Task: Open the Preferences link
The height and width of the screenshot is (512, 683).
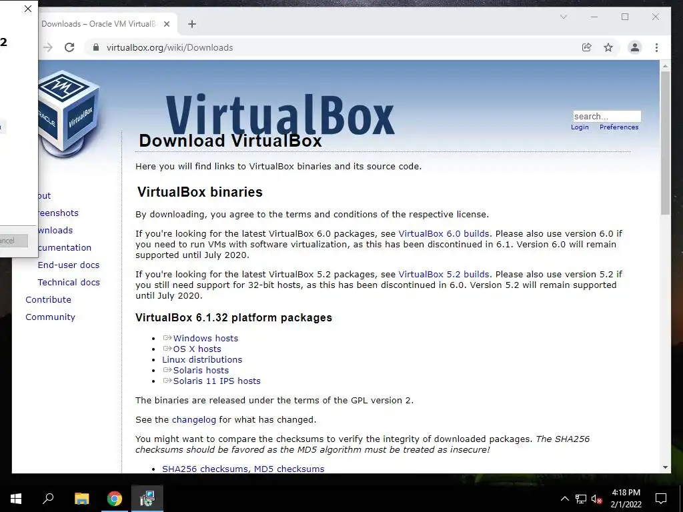Action: tap(619, 127)
